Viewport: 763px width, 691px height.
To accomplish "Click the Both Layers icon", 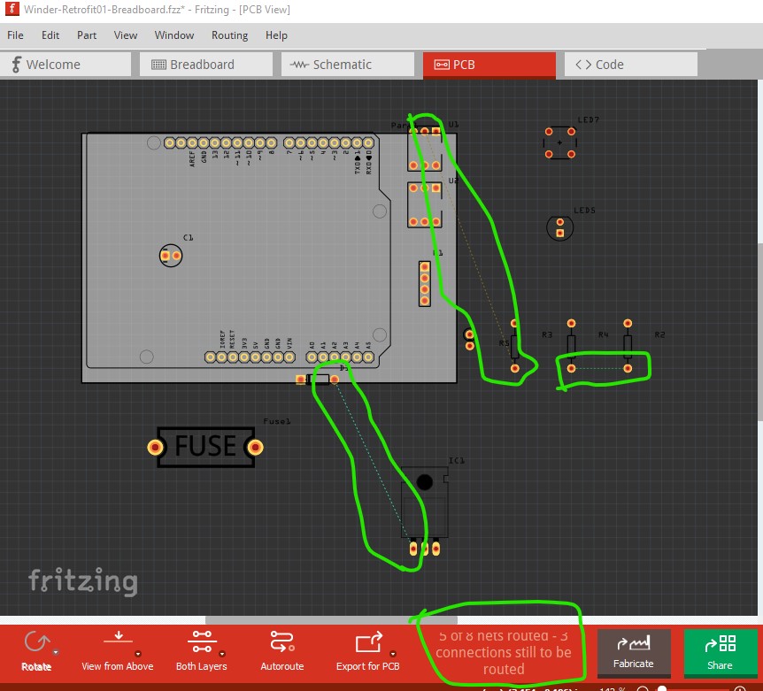I will [202, 641].
